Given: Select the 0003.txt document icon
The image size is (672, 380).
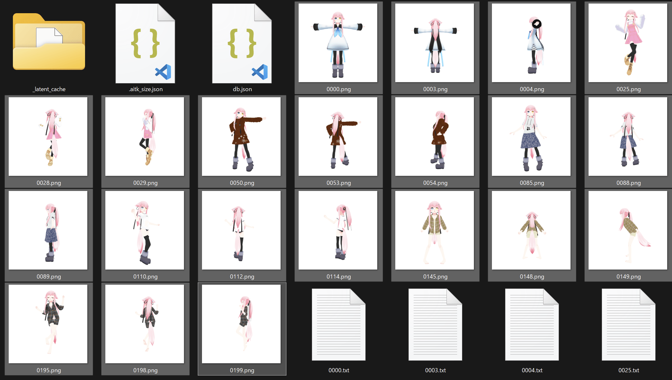Looking at the screenshot, I should click(x=435, y=324).
